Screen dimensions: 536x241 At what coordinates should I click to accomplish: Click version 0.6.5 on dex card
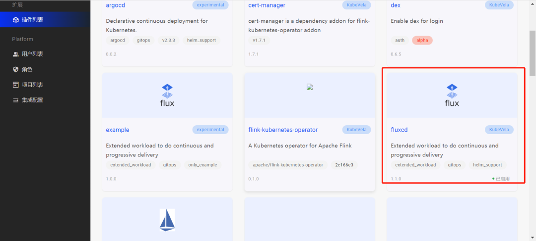point(396,54)
